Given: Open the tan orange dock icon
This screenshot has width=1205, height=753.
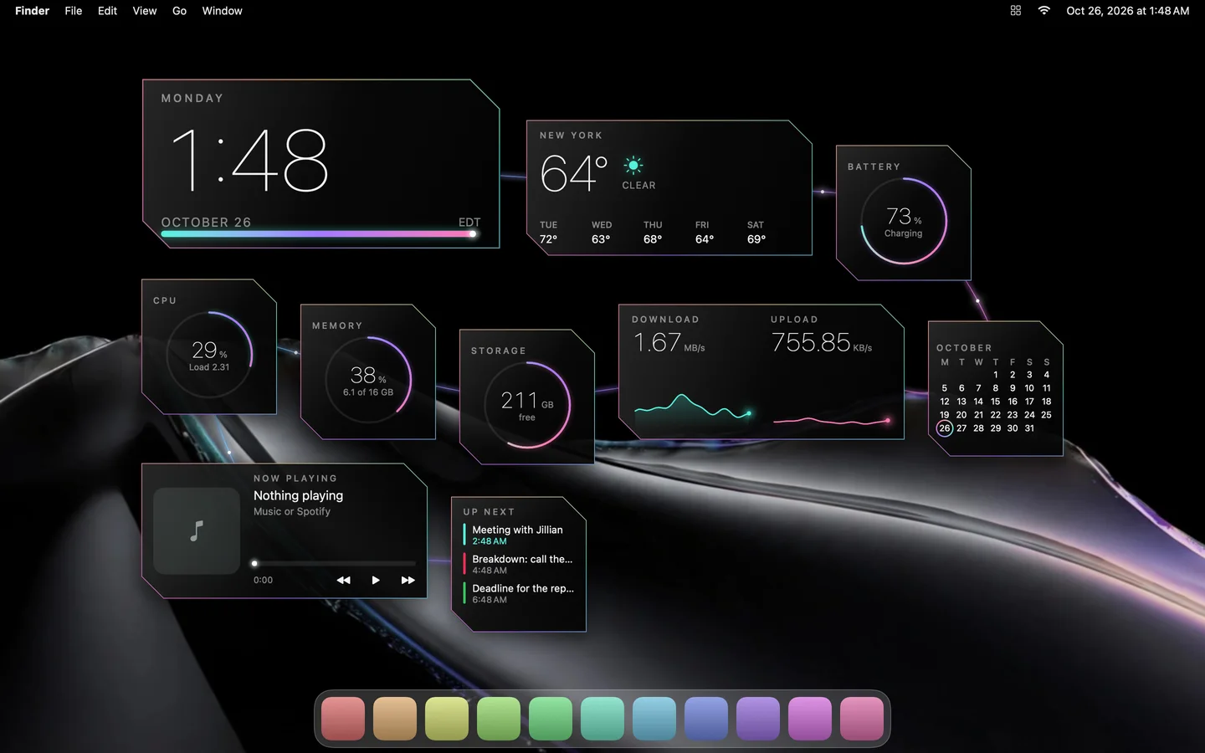Looking at the screenshot, I should click(395, 719).
